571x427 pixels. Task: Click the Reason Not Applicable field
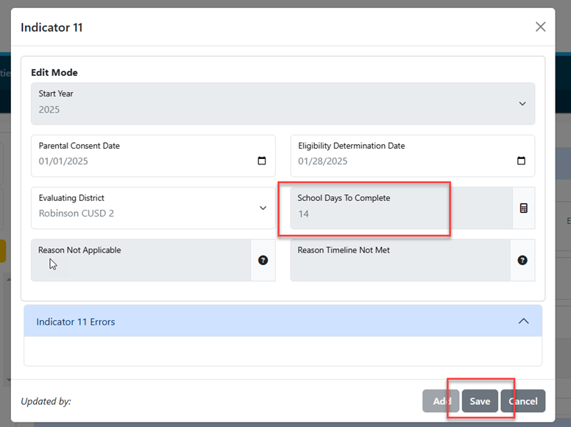pyautogui.click(x=141, y=260)
